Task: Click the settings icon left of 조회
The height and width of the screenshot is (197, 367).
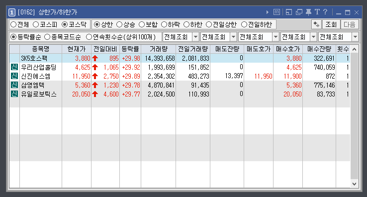Action: point(316,24)
